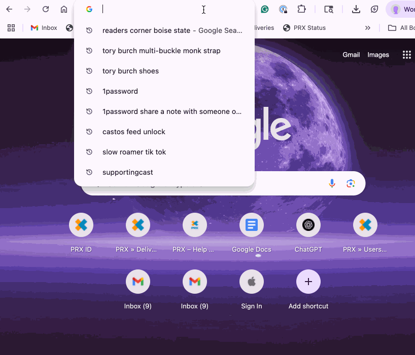
Task: Pick the plain "1password" suggestion
Action: click(x=164, y=91)
